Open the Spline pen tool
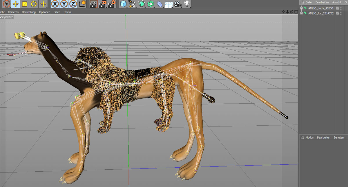The height and width of the screenshot is (187, 348). point(133,4)
